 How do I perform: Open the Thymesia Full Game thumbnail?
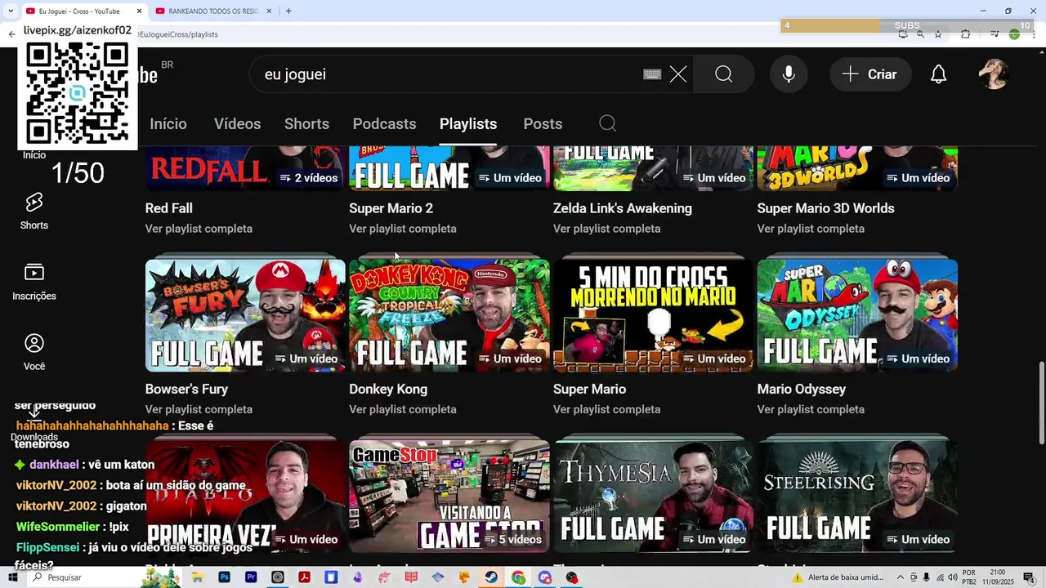(x=653, y=496)
